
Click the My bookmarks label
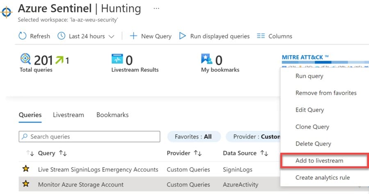[x=220, y=70]
